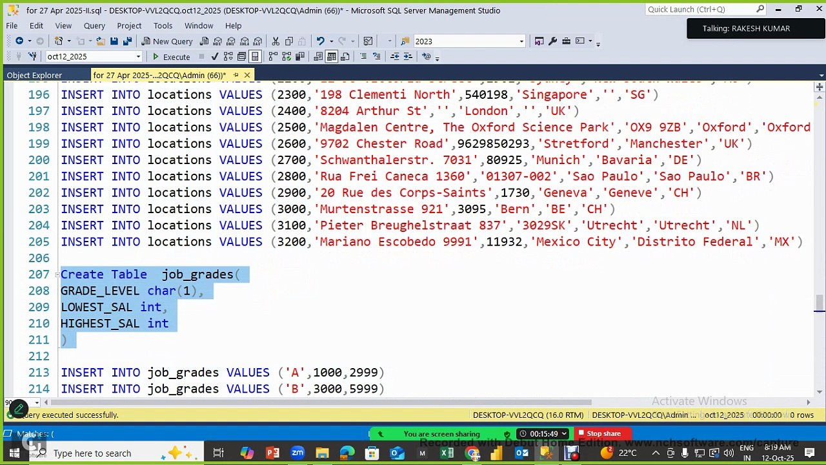
Task: Open a New Query window
Action: point(166,41)
